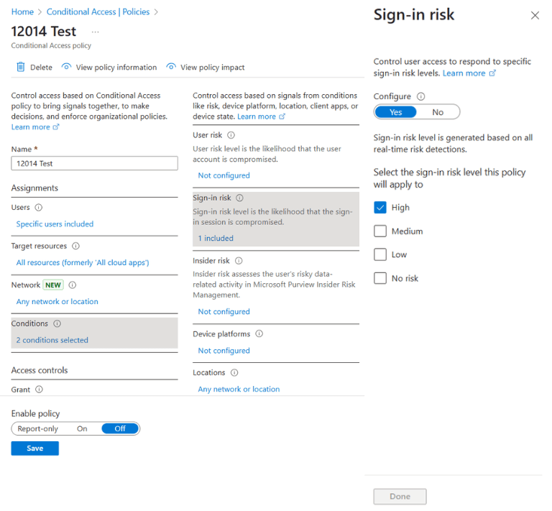
Task: Click the info icon beside Sign-in risk condition
Action: (240, 198)
